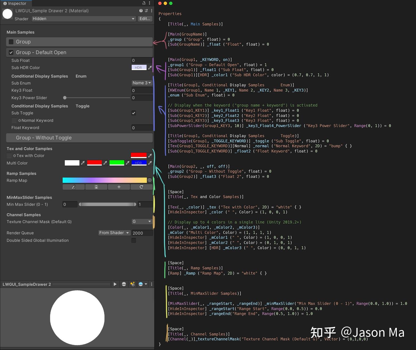This screenshot has height=350, width=416.
Task: Edit the Ramp Map gradient with pencil icon
Action: [x=74, y=187]
